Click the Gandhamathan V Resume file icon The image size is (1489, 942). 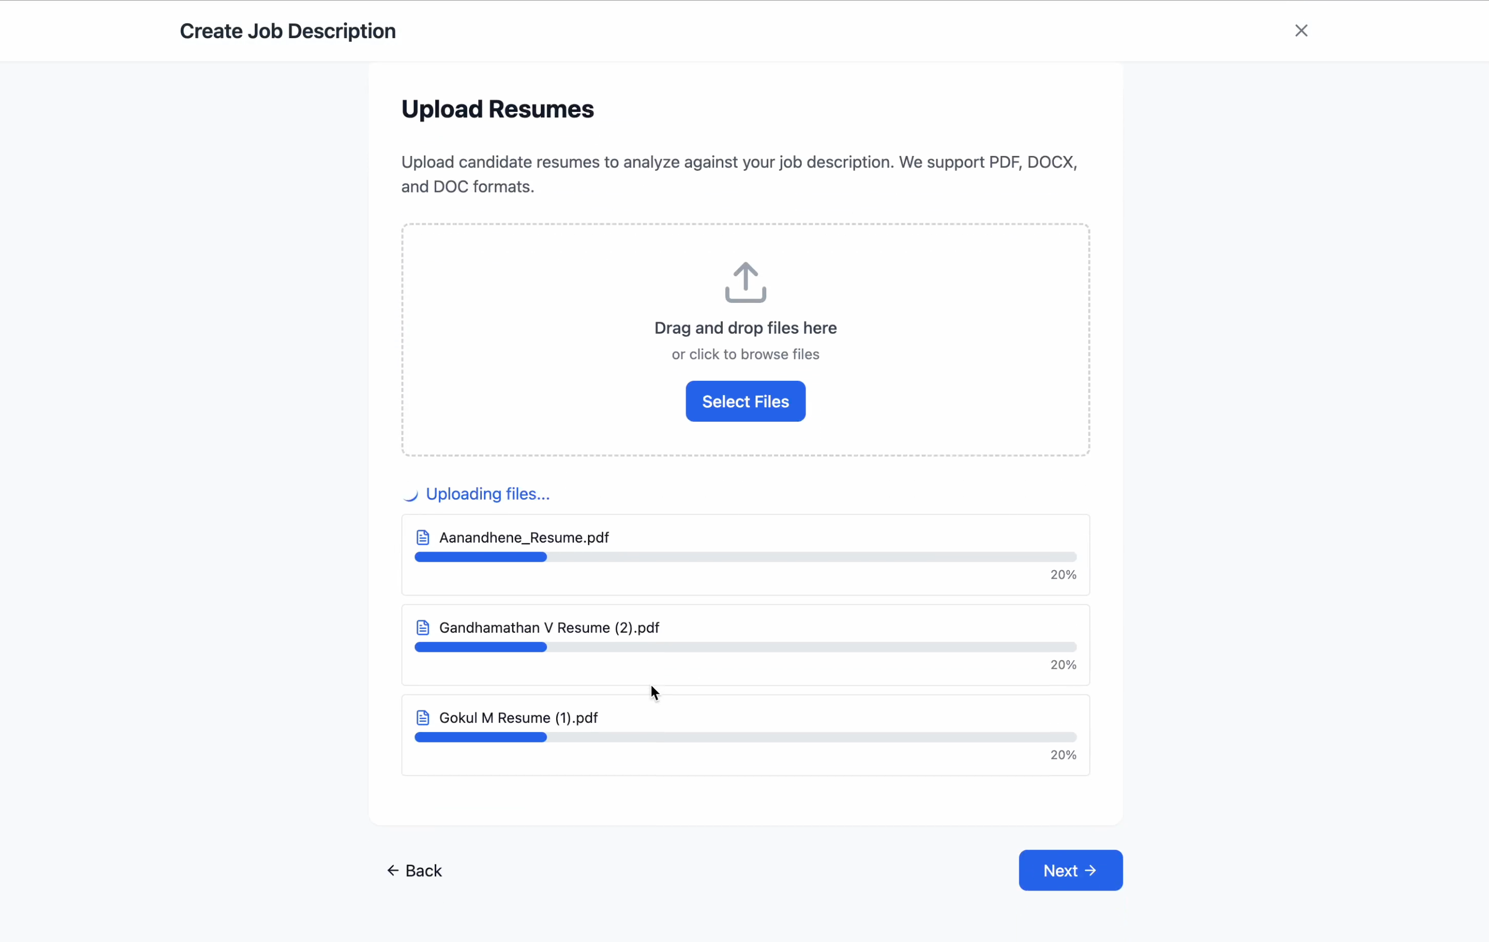(x=423, y=627)
